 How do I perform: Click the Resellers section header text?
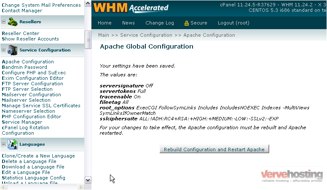point(30,22)
